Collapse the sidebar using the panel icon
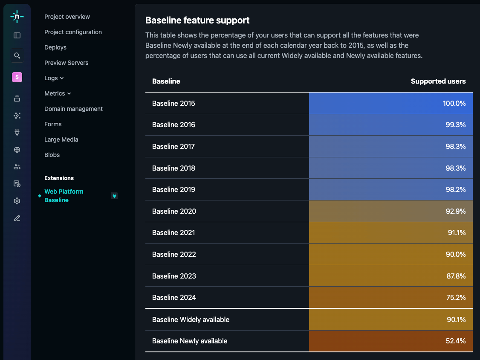This screenshot has height=360, width=480. tap(17, 35)
